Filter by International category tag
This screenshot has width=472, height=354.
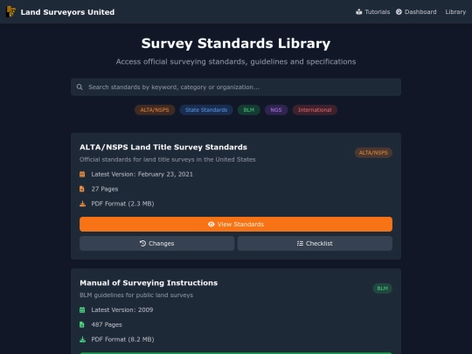[315, 110]
